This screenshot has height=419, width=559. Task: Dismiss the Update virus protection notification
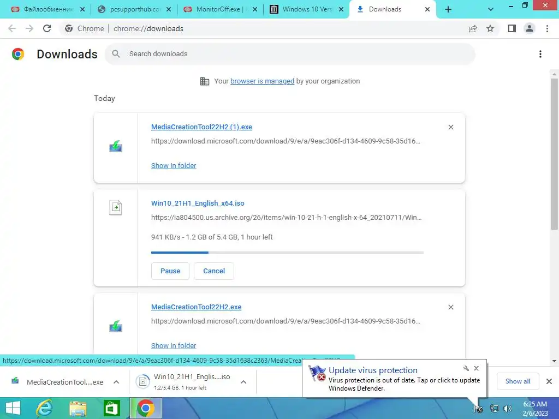point(476,368)
